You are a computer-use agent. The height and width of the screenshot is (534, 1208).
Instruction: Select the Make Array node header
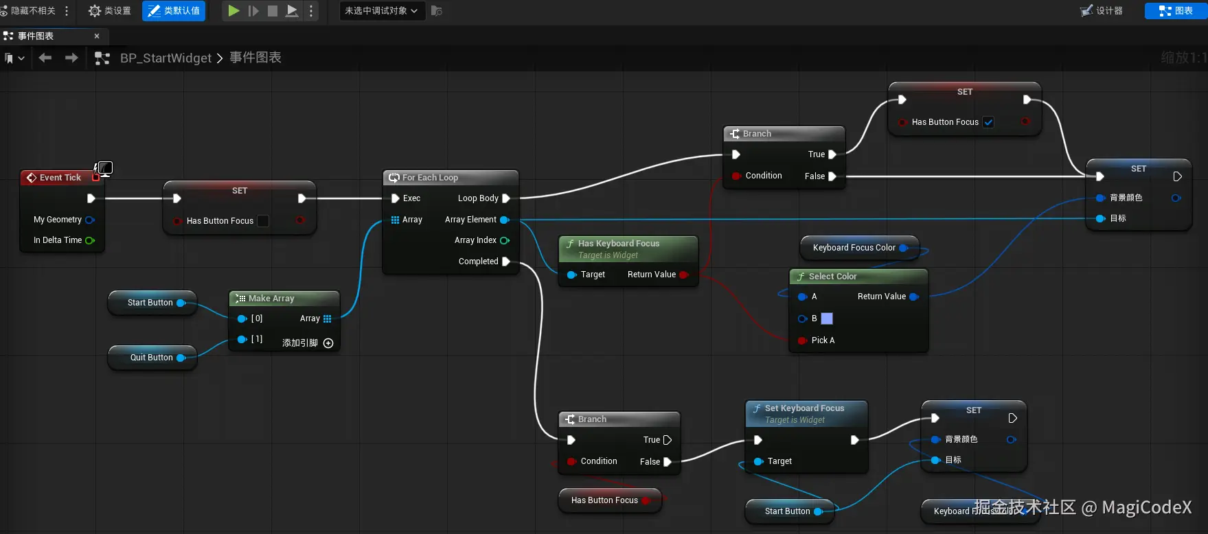tap(284, 299)
